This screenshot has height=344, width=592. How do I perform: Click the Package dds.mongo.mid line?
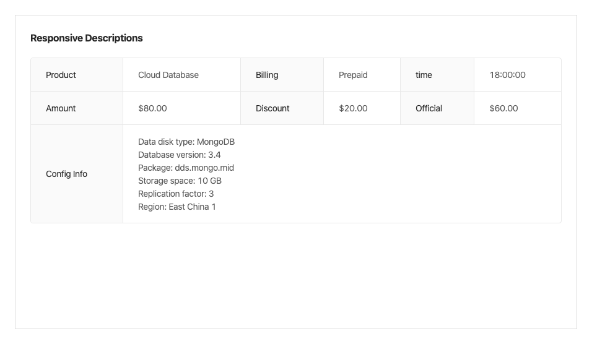[x=186, y=168]
